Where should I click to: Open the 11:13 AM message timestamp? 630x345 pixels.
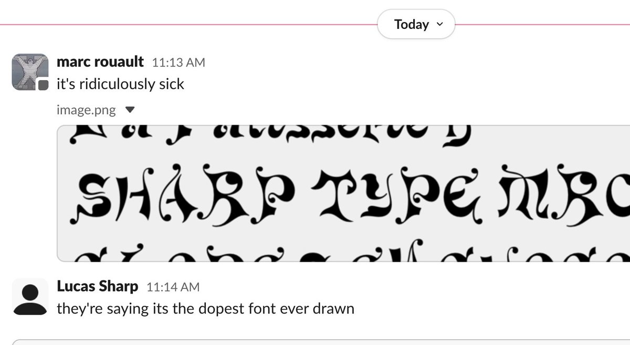click(x=178, y=62)
